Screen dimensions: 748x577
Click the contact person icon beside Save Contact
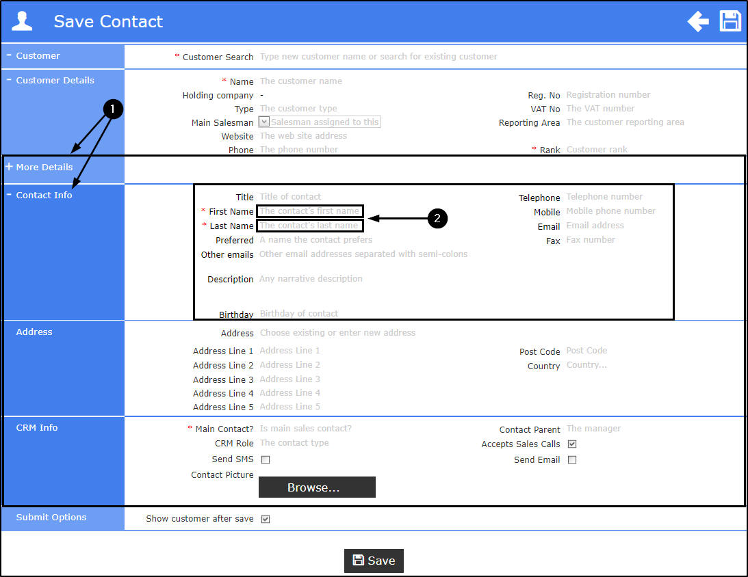click(22, 21)
